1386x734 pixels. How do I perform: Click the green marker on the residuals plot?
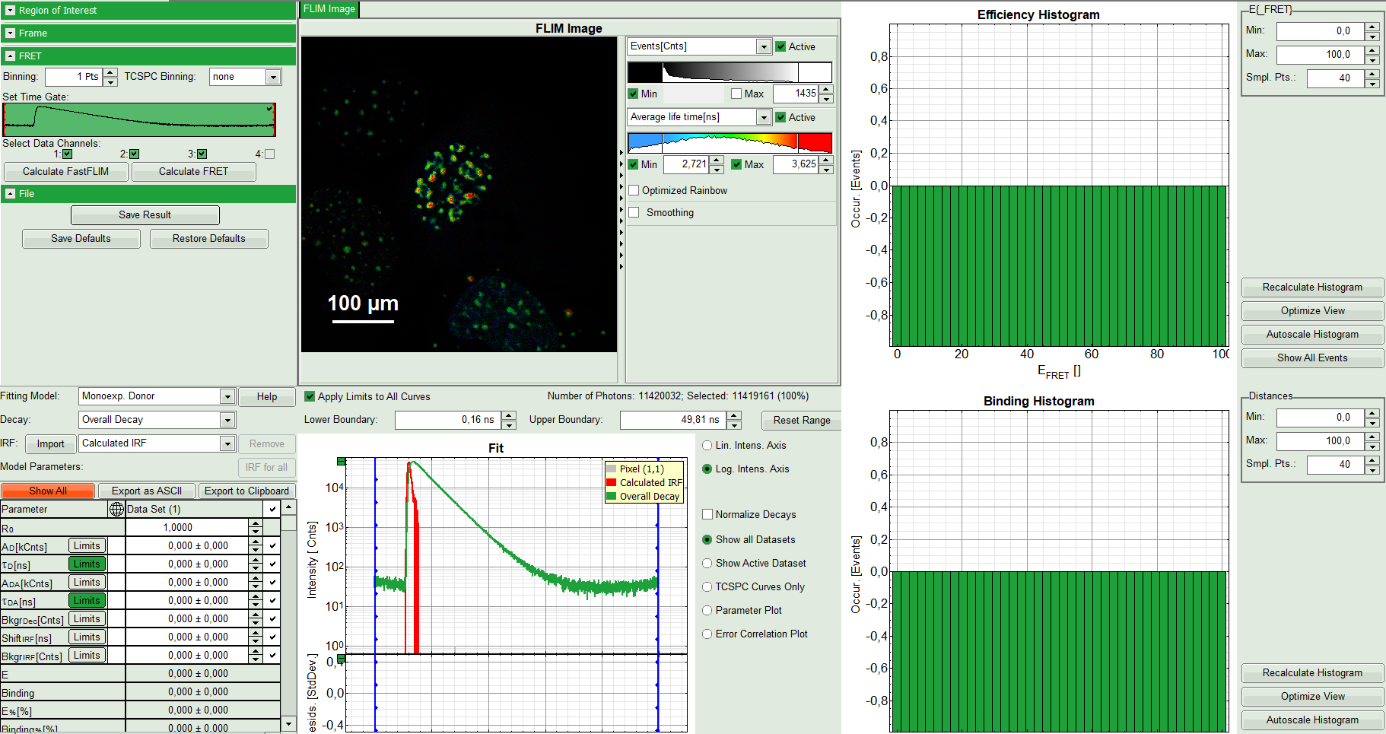(x=341, y=659)
